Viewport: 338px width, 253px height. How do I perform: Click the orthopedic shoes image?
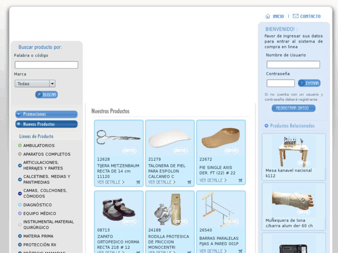click(119, 209)
